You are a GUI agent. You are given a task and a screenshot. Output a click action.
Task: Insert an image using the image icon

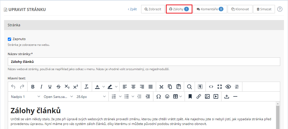(207, 96)
